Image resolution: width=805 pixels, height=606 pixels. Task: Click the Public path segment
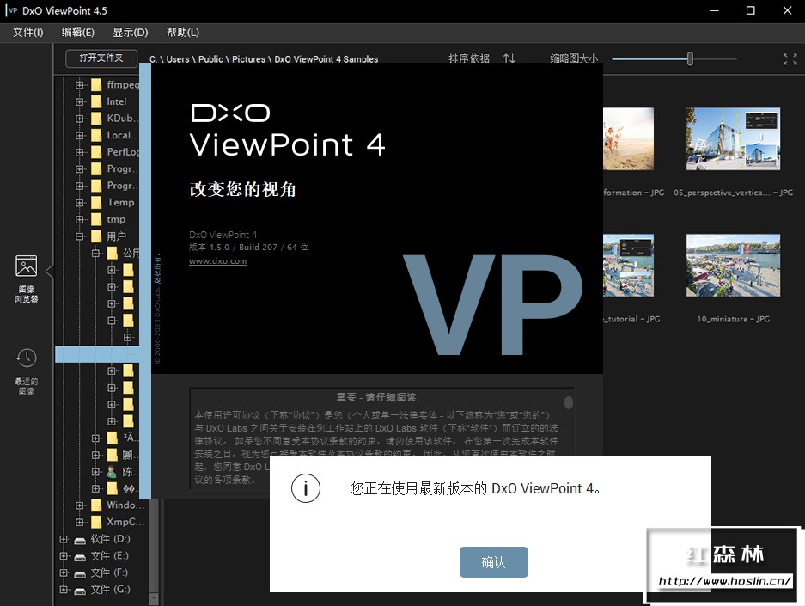[x=210, y=59]
